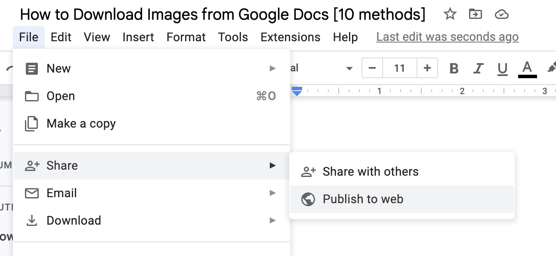Click the Move to folder icon
The width and height of the screenshot is (556, 256).
coord(476,15)
